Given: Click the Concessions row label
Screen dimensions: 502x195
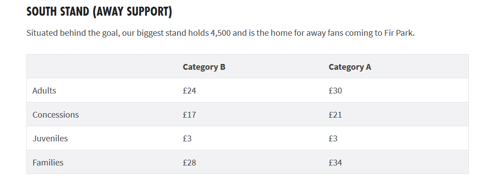Looking at the screenshot, I should (x=56, y=114).
